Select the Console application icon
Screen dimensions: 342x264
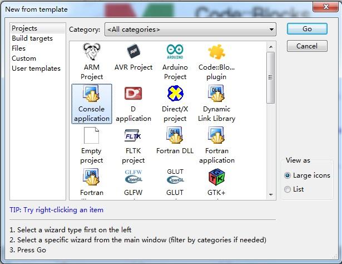[91, 94]
